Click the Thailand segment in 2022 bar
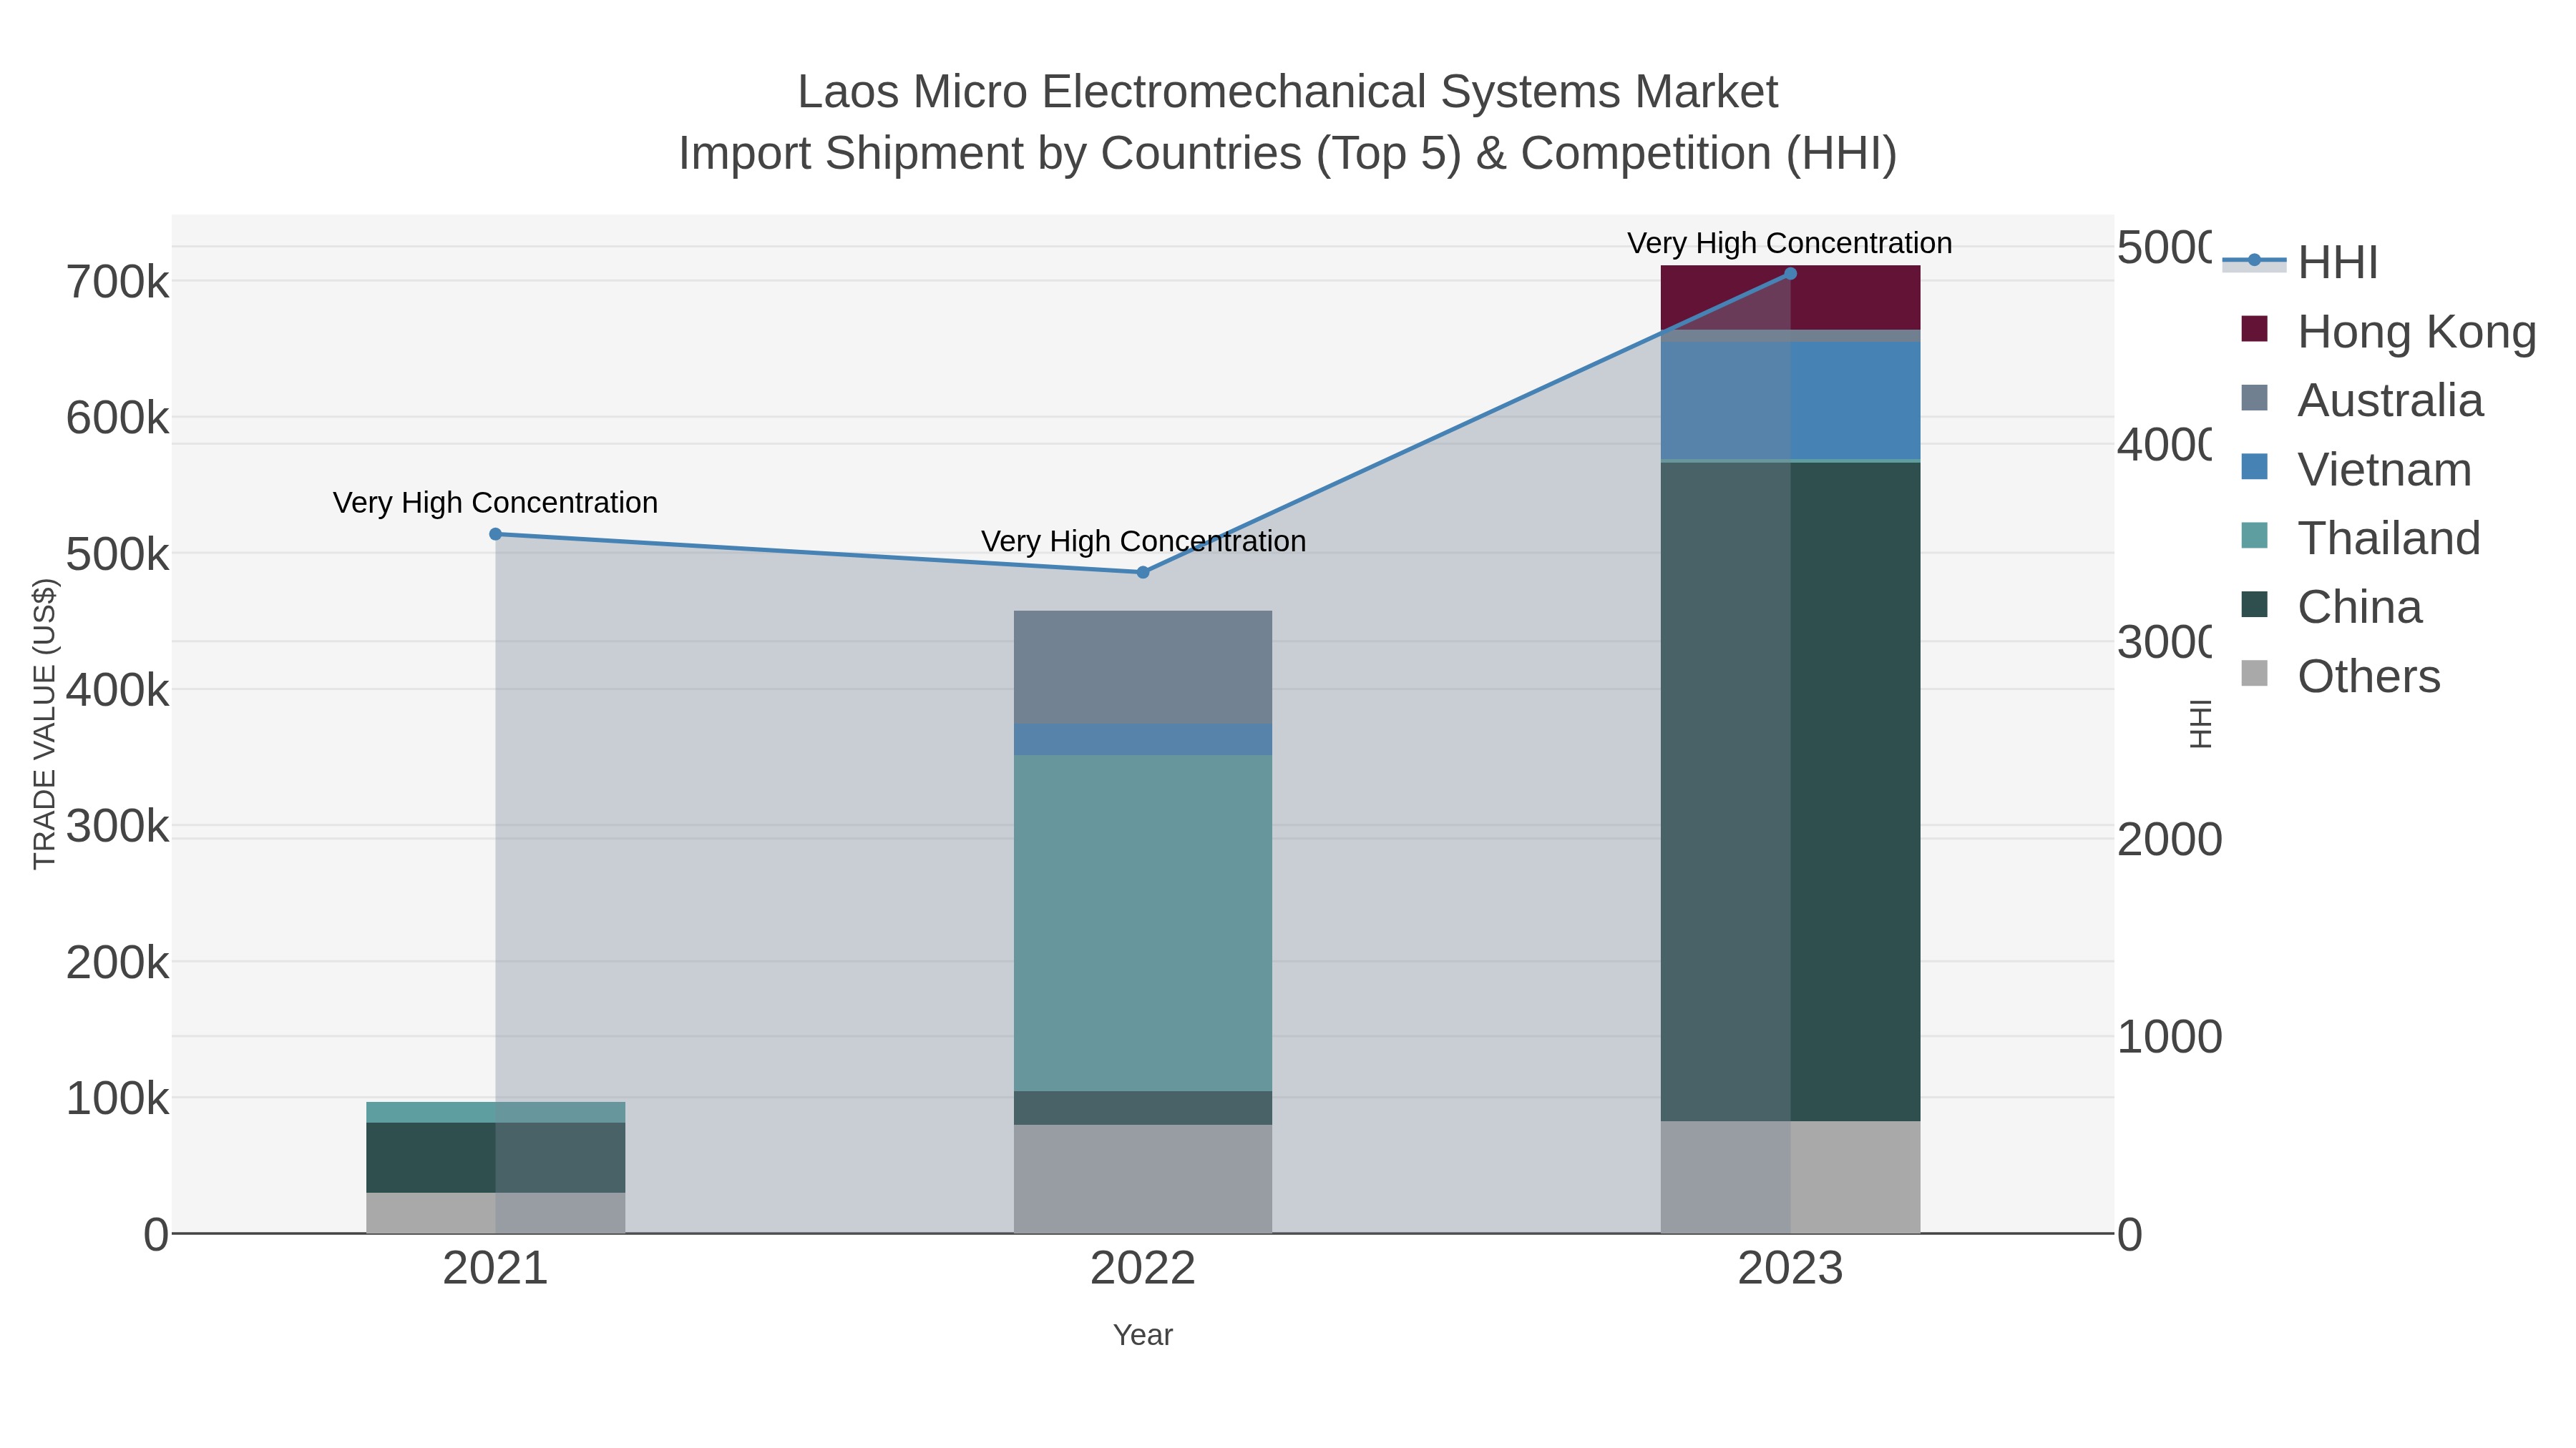 point(1143,923)
